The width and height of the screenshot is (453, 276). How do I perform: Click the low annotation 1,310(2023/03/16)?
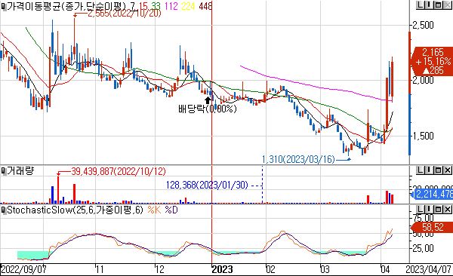[298, 159]
